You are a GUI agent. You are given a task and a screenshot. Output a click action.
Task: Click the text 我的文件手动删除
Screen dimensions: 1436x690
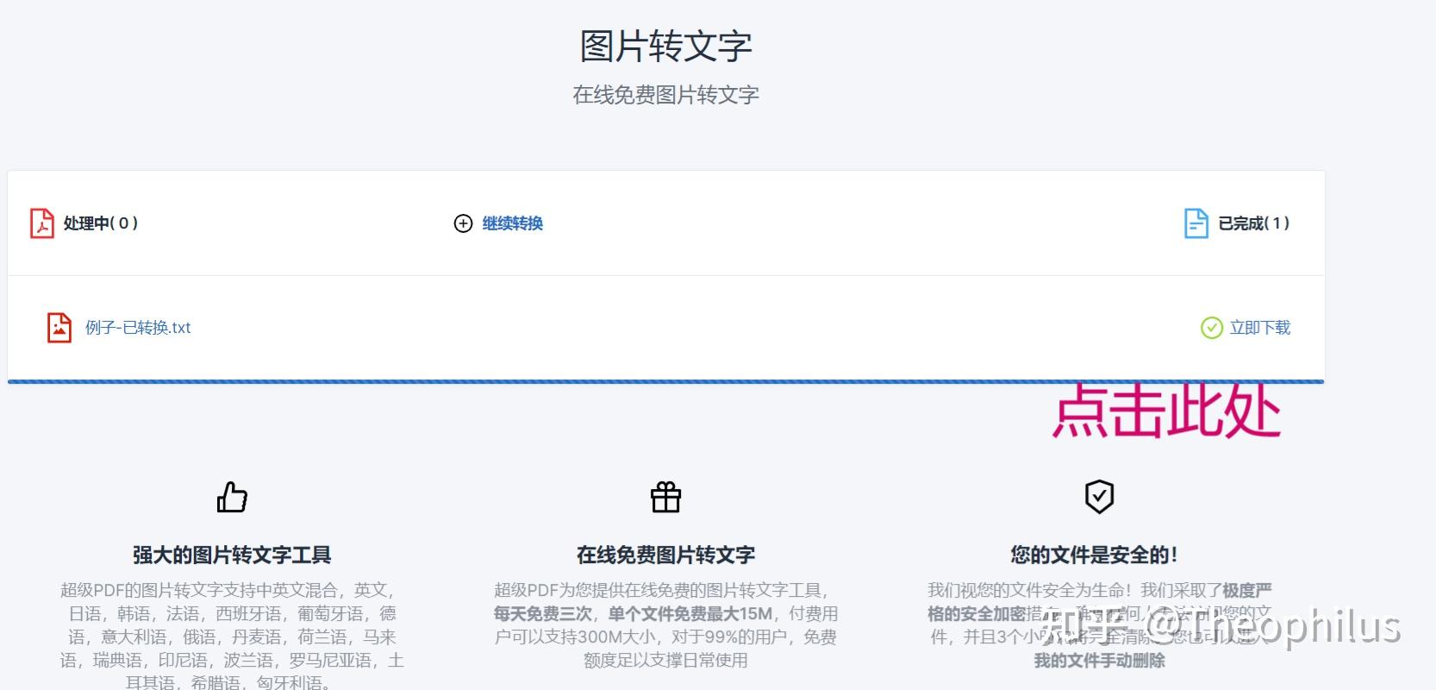(x=1100, y=661)
